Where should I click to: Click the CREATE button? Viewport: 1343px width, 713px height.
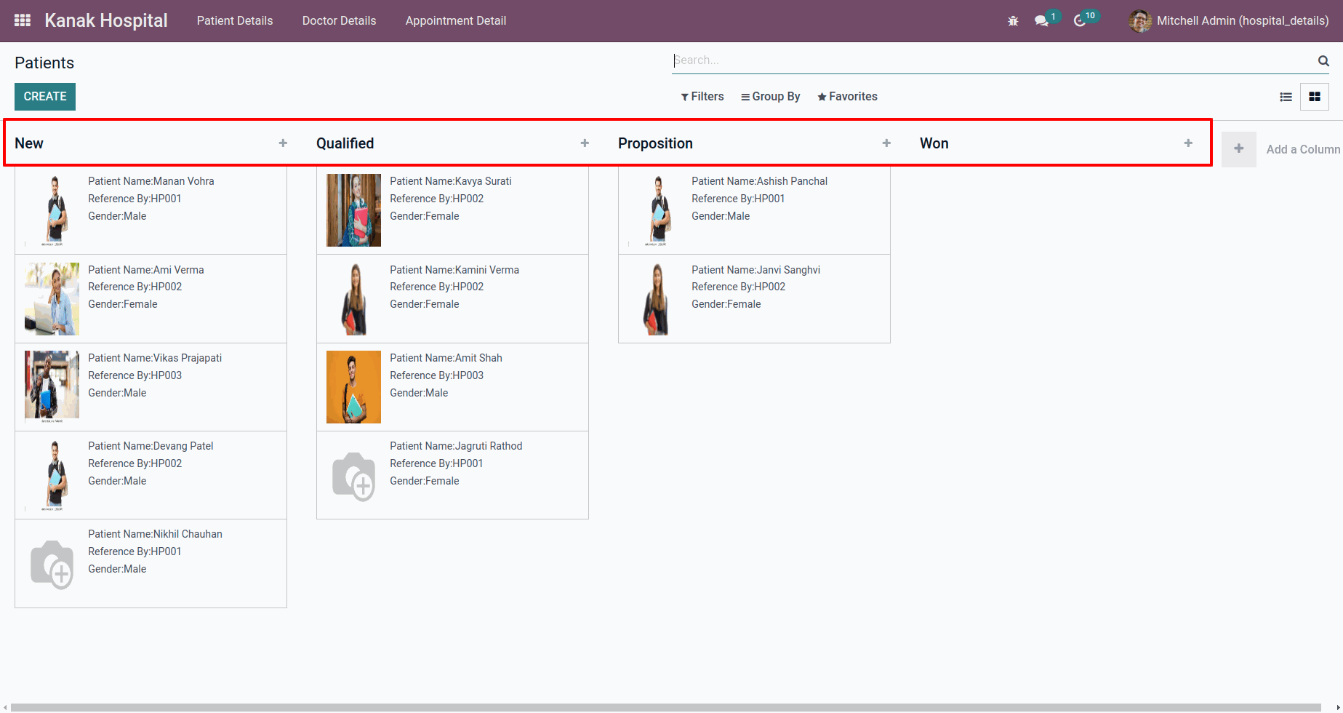pos(44,96)
